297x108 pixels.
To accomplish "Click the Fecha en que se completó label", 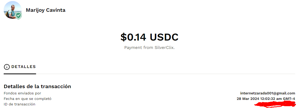I will click(28, 99).
